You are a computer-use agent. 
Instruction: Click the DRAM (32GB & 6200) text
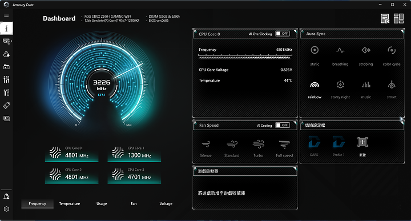click(x=164, y=16)
